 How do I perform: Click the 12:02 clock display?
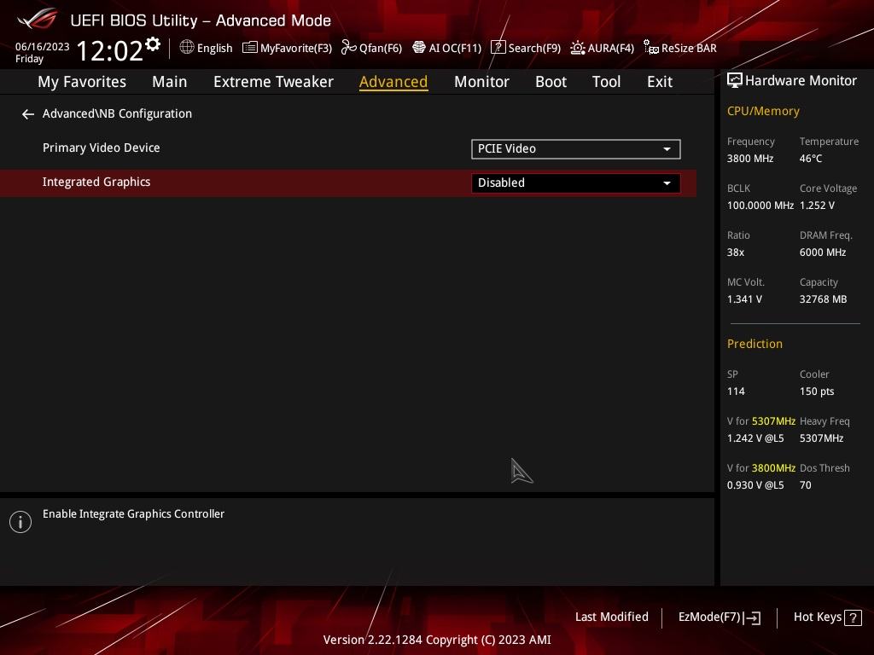coord(109,51)
